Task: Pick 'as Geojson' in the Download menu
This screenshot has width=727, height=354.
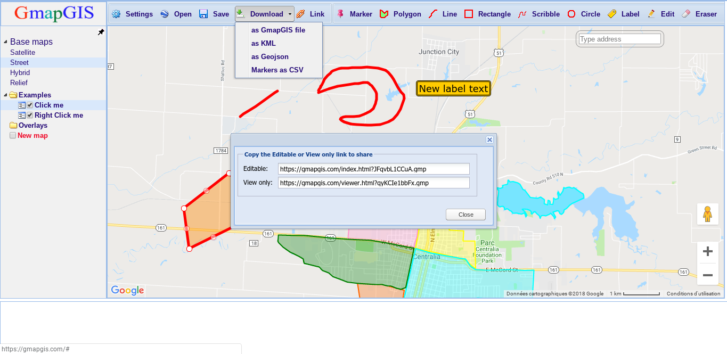Action: (x=279, y=57)
